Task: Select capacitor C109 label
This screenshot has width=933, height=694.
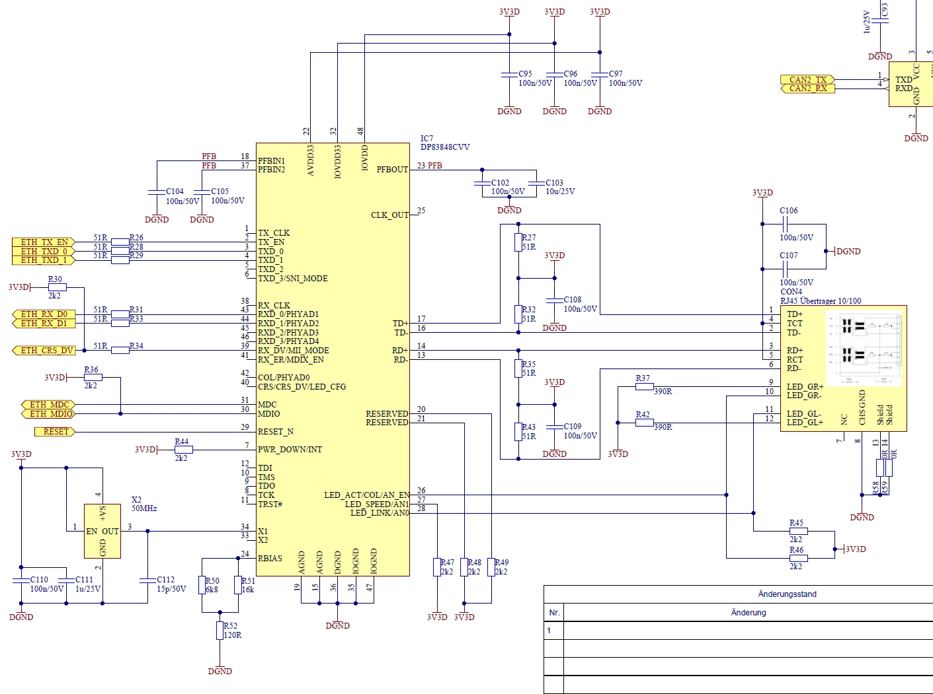Action: [573, 427]
